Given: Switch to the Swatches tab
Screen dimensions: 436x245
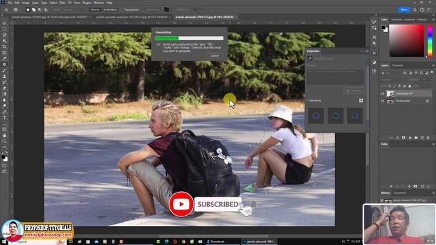Looking at the screenshot, I should click(x=396, y=20).
